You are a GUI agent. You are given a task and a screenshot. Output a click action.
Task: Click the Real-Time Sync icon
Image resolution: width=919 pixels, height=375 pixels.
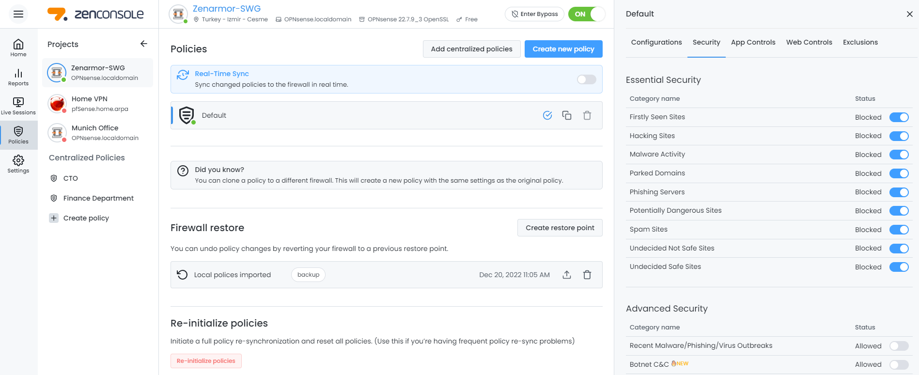(x=183, y=75)
